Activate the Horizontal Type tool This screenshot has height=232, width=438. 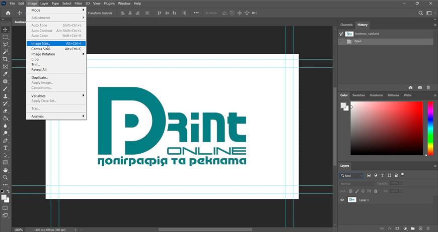[x=6, y=148]
